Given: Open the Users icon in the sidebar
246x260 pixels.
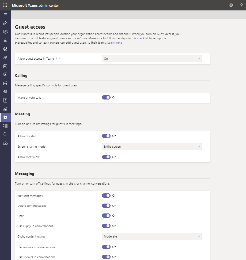Looking at the screenshot, I should click(5, 58).
